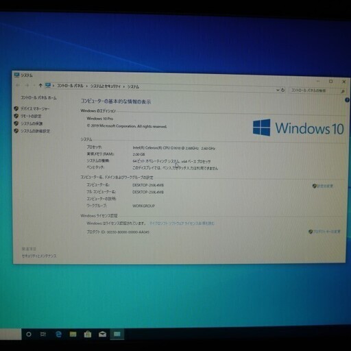Click RAM value 2.00 GB

tap(138, 154)
